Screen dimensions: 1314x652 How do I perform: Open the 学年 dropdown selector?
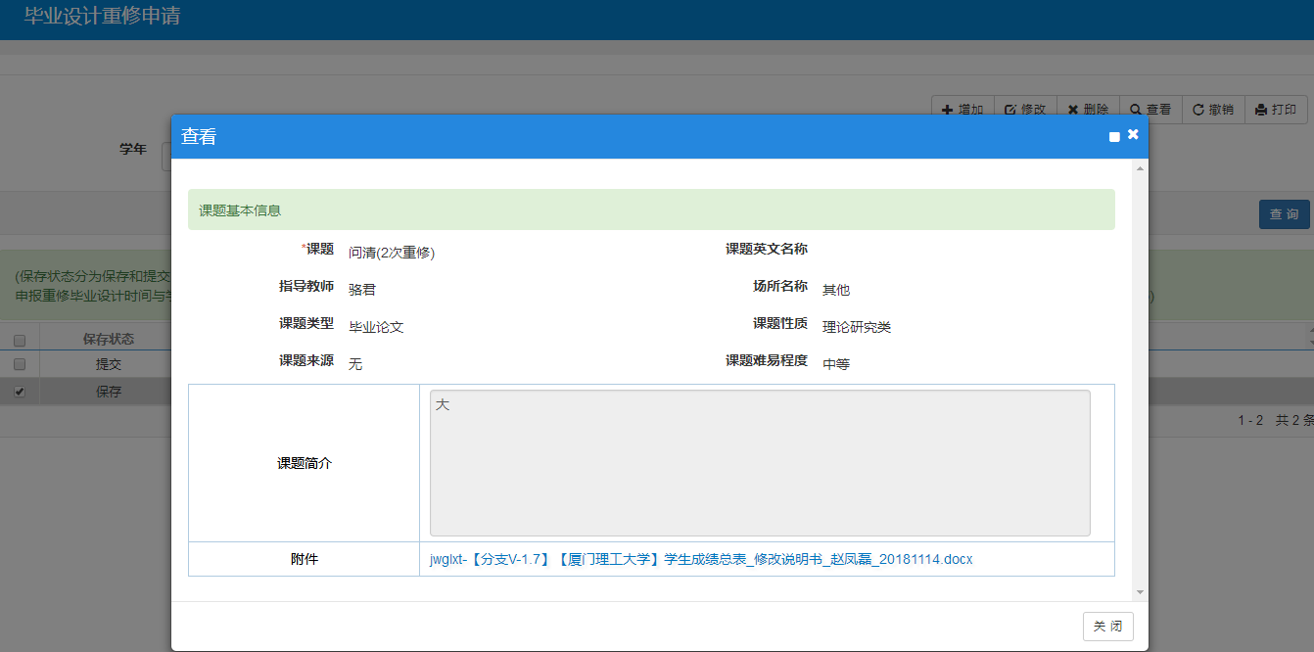165,155
